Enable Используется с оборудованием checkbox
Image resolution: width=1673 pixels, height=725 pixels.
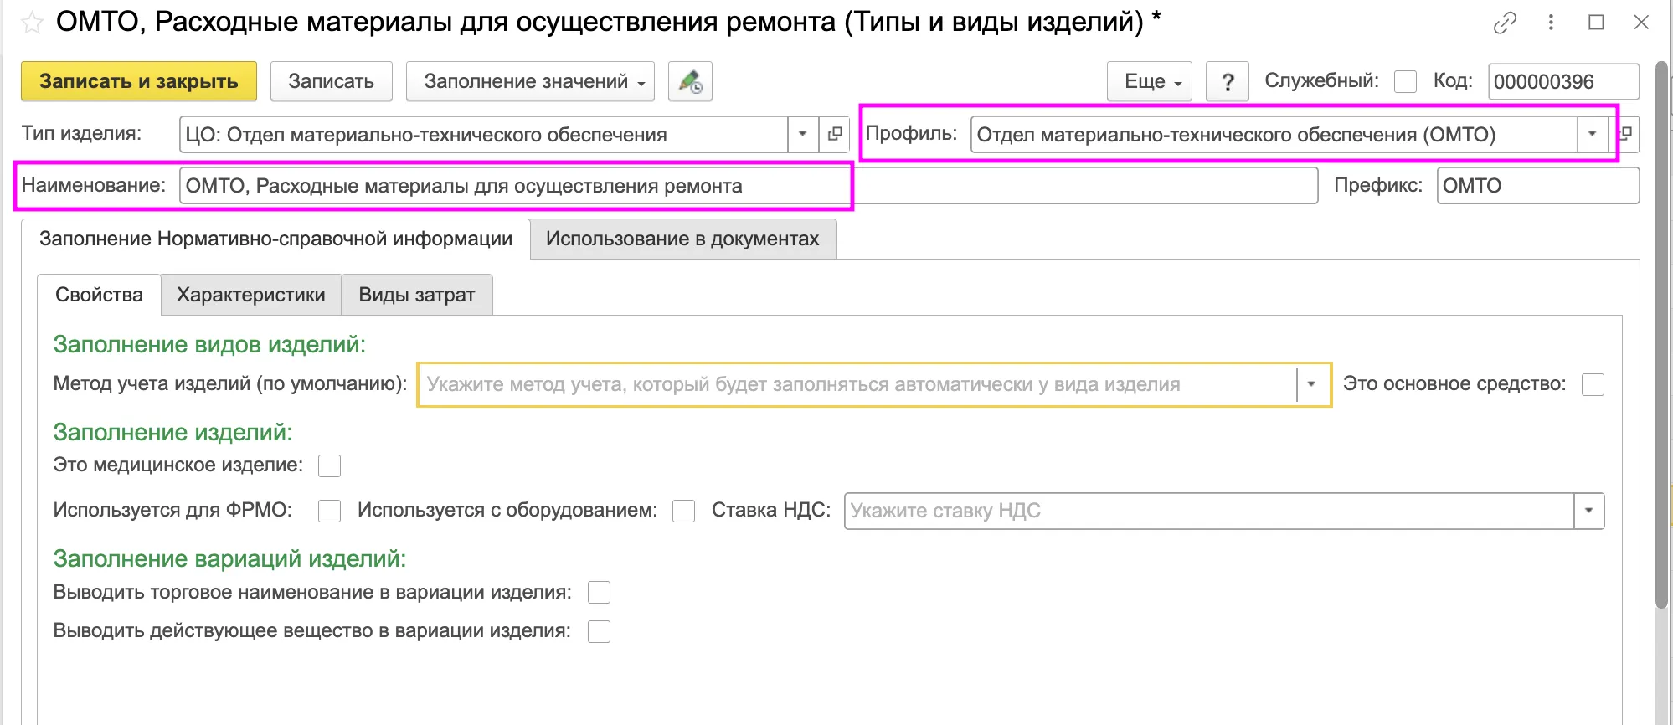tap(683, 511)
